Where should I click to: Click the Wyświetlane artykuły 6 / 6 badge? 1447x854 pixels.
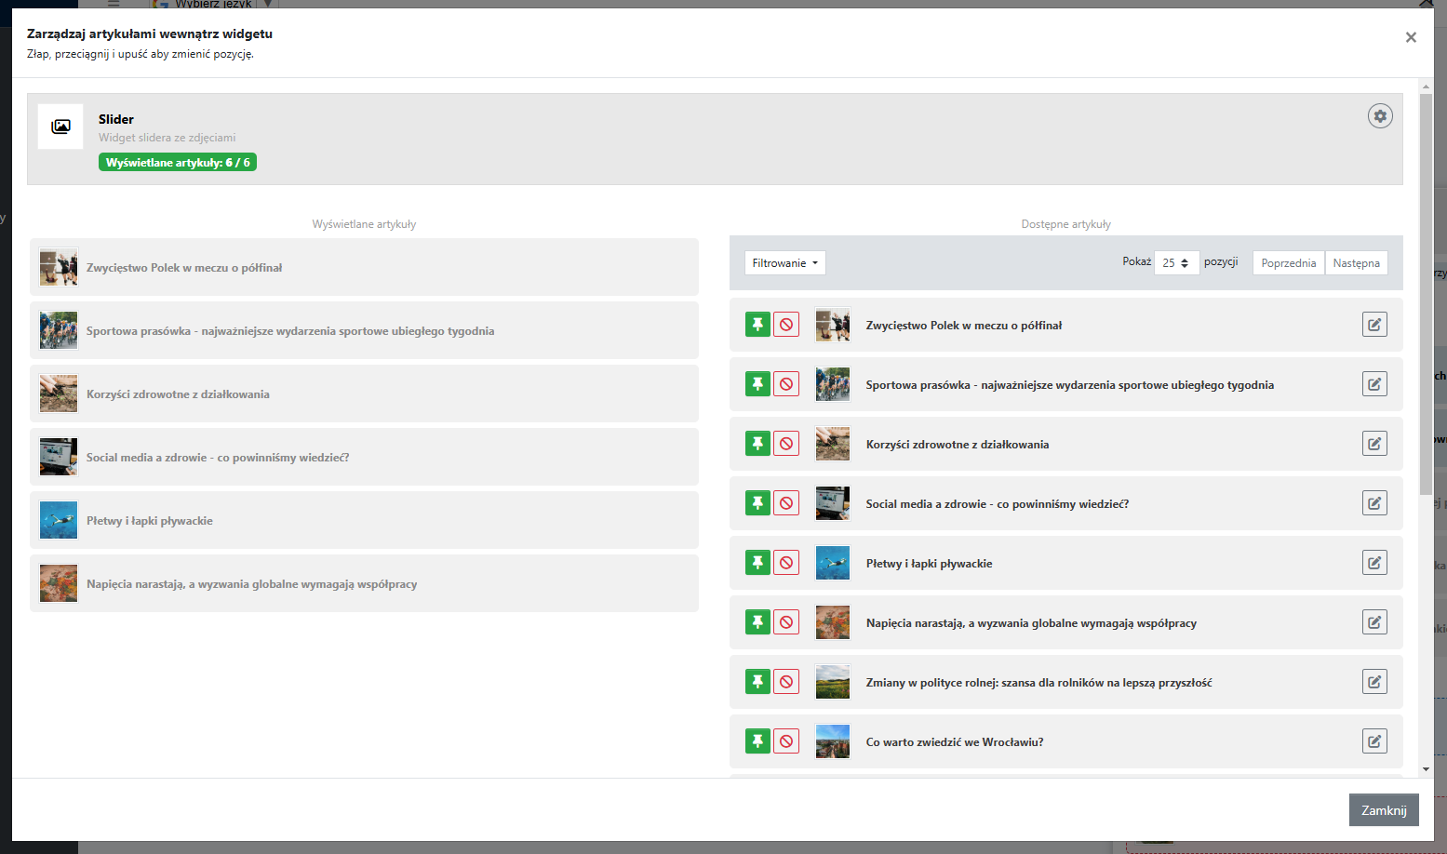click(178, 163)
